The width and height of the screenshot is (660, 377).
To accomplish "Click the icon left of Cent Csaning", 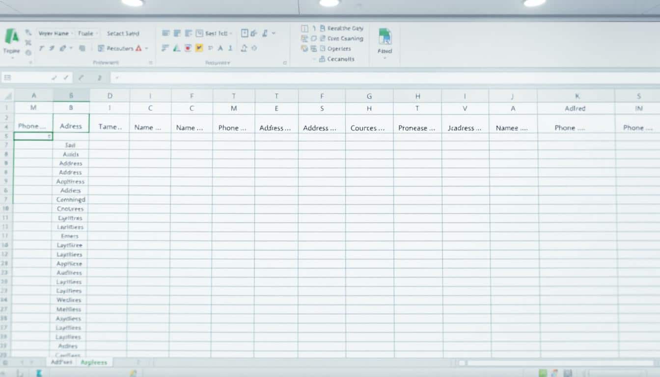I will tap(323, 38).
